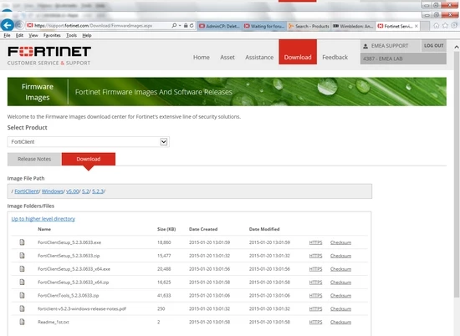
Task: Click the FortiClient path link
Action: point(27,191)
